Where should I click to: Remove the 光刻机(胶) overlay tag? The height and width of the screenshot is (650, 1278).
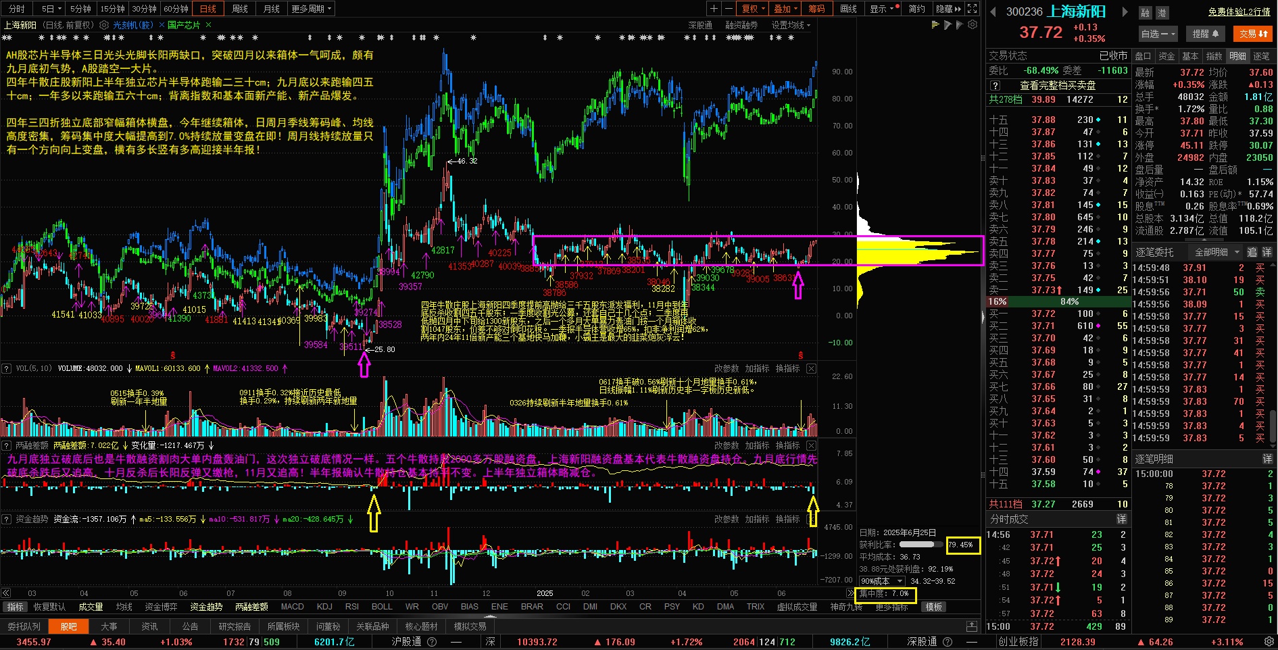pos(160,25)
